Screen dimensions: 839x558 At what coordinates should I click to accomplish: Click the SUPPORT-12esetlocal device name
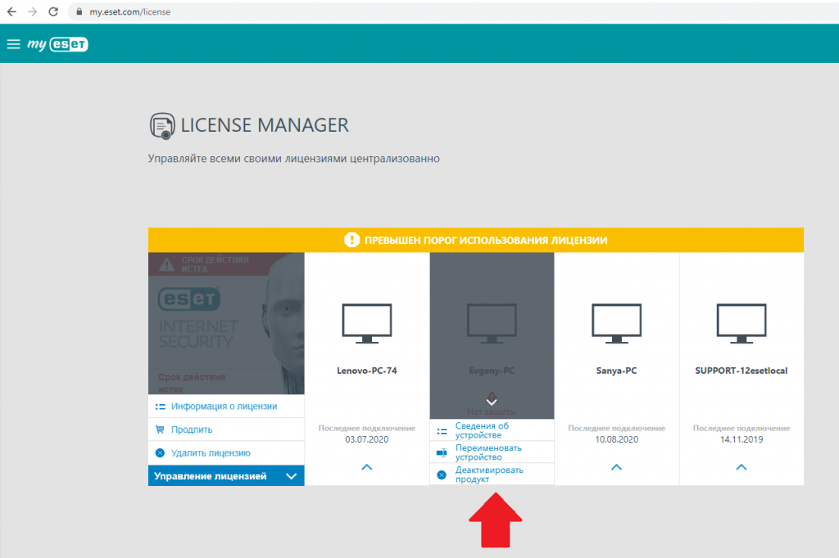(x=741, y=371)
